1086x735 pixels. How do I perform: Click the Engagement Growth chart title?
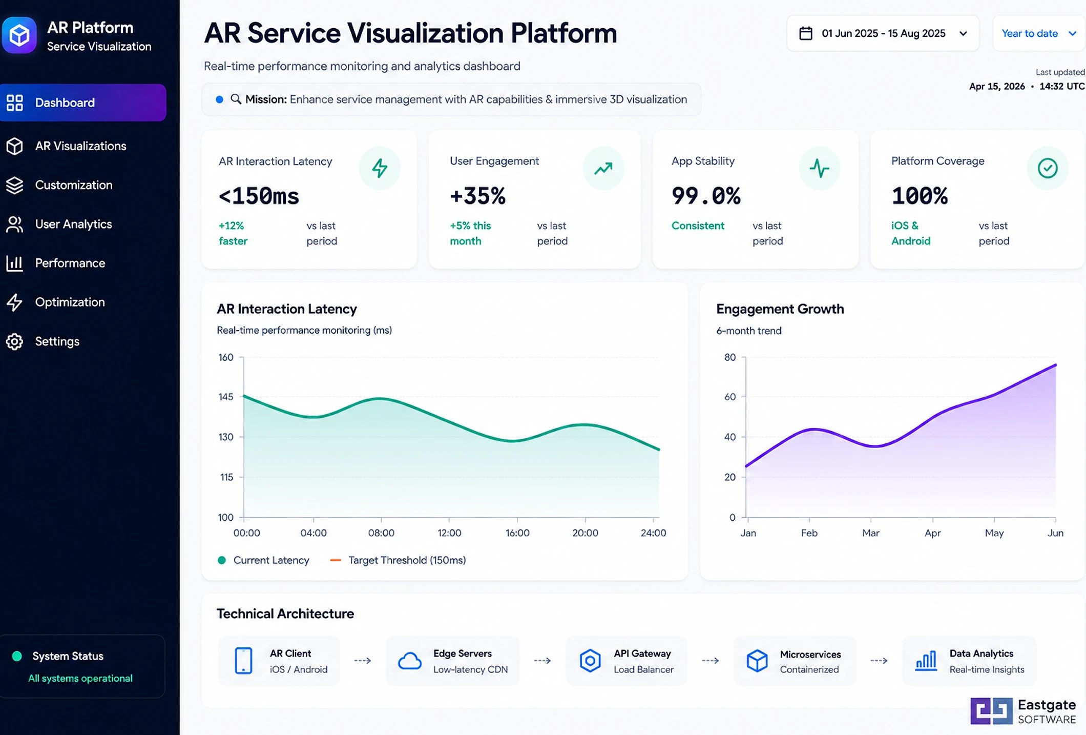(780, 309)
